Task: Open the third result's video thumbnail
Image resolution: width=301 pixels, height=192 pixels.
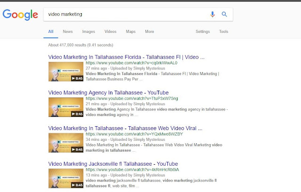Action: tap(66, 143)
